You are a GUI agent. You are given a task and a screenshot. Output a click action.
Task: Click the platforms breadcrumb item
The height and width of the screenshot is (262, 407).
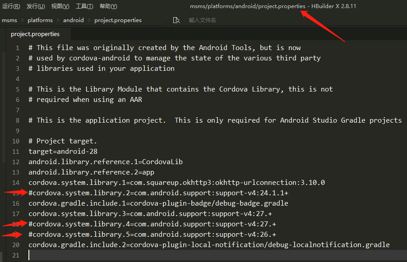click(x=40, y=20)
